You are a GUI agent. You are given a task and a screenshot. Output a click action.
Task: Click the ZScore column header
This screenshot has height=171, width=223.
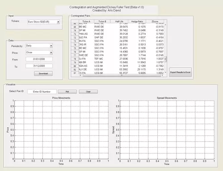coord(155,21)
